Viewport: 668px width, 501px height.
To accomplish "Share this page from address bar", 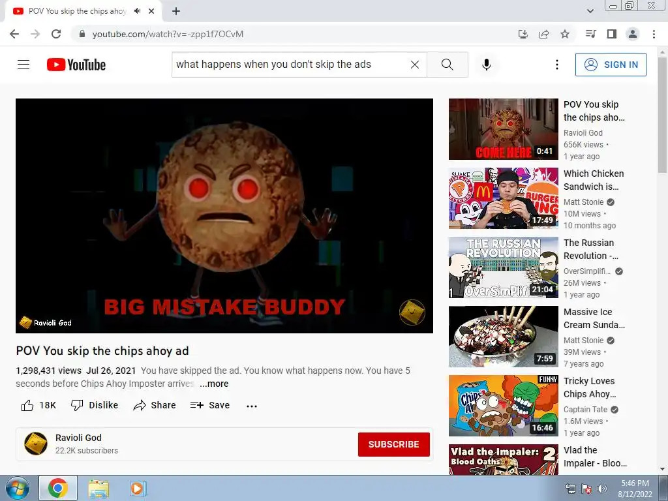I will (x=544, y=34).
